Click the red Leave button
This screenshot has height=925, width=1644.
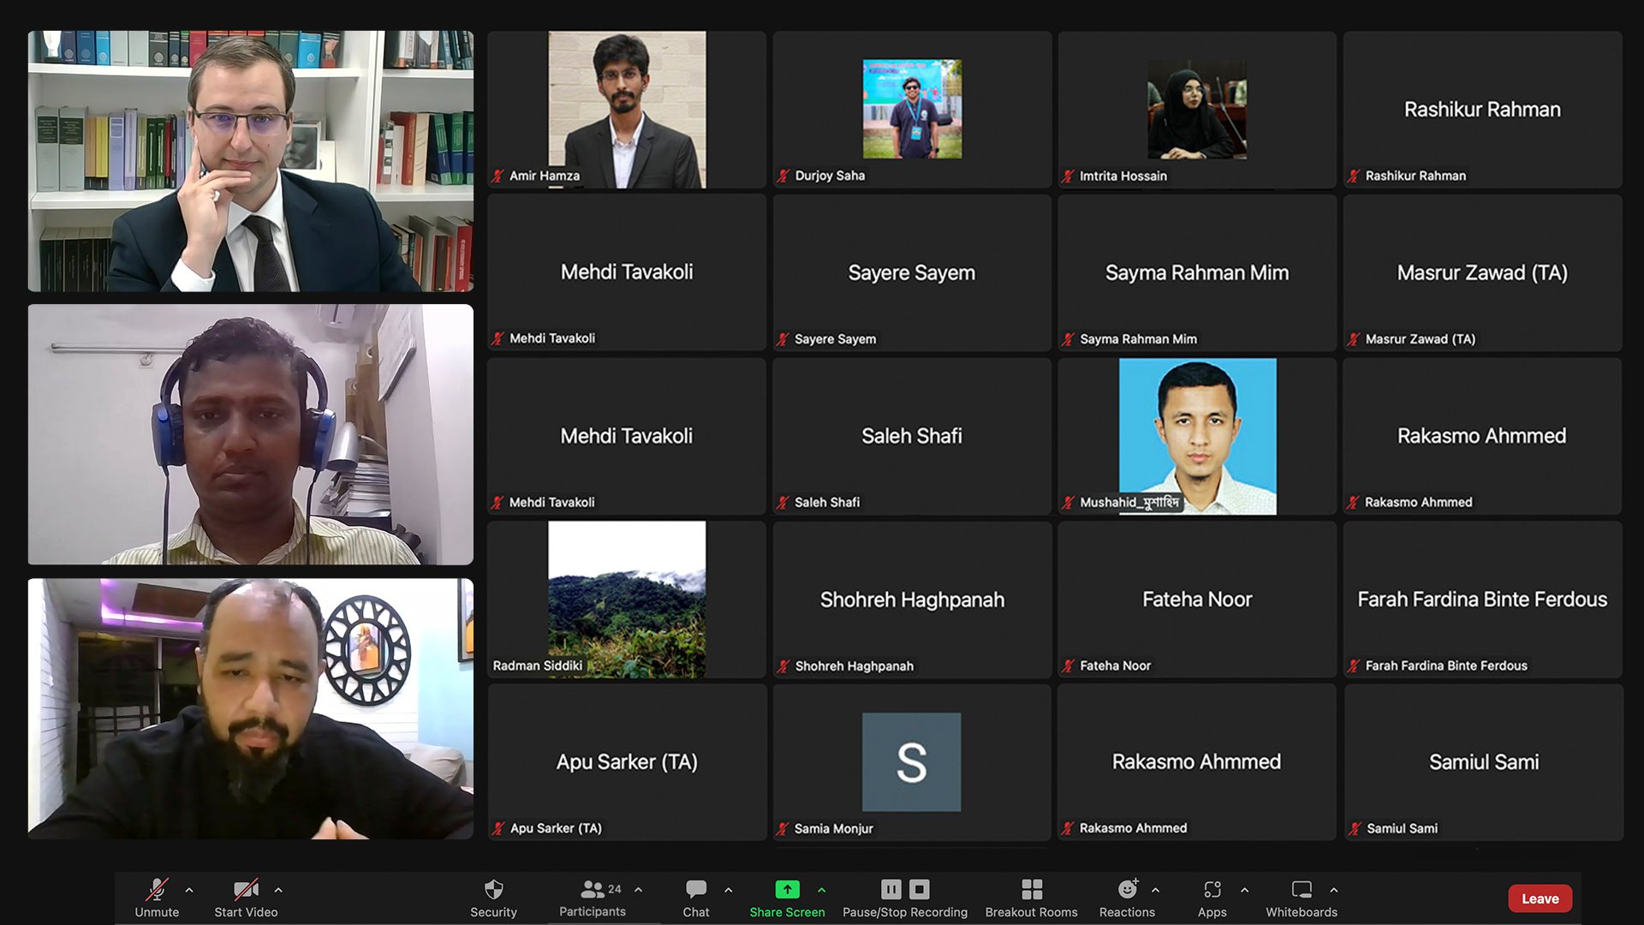point(1540,898)
